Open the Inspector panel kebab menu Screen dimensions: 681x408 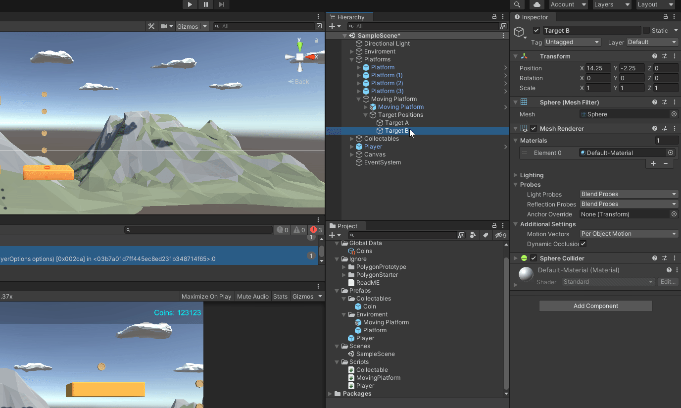[675, 17]
